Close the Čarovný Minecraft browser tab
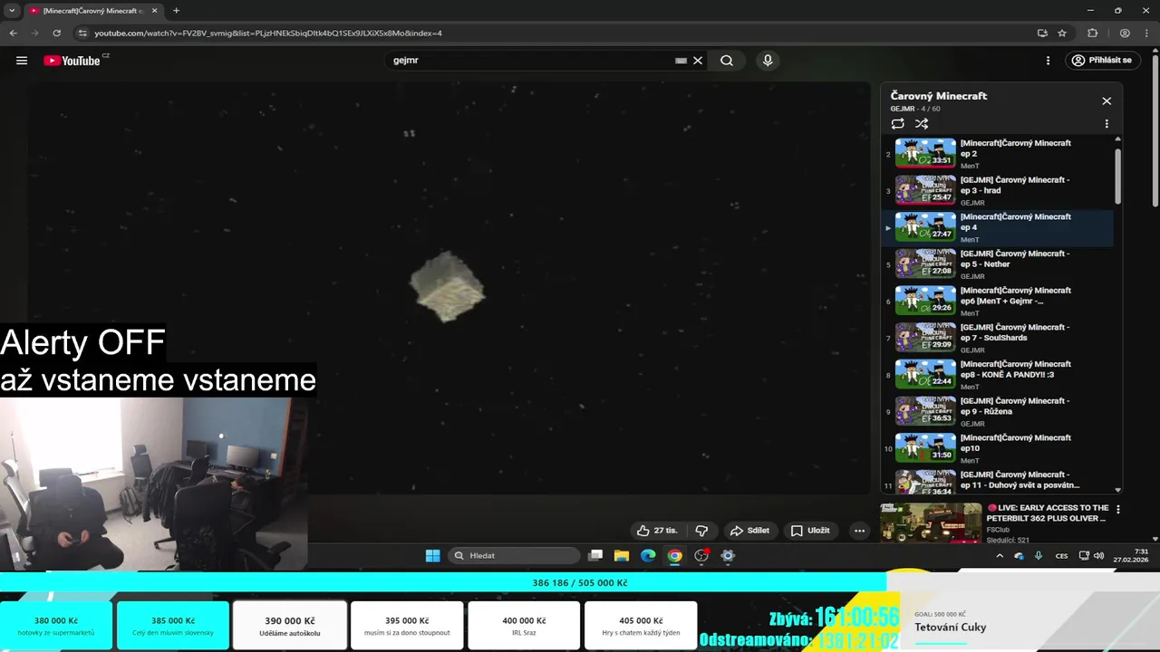Viewport: 1160px width, 652px height. coord(153,11)
